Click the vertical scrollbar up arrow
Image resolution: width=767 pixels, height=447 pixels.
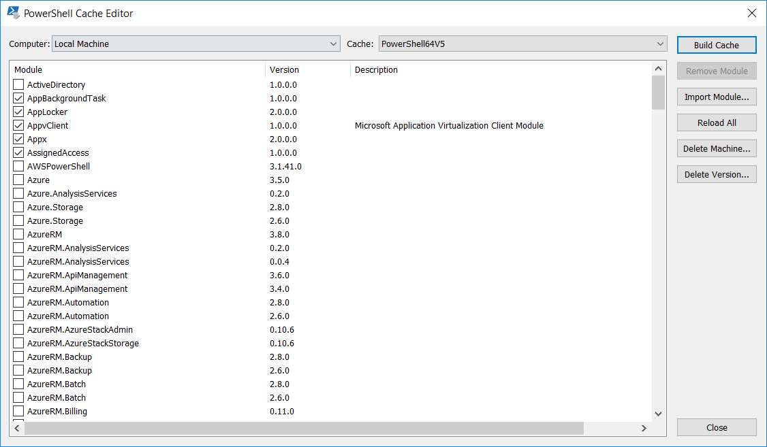pyautogui.click(x=659, y=69)
